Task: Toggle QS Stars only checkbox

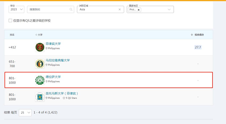Action: tap(10, 20)
